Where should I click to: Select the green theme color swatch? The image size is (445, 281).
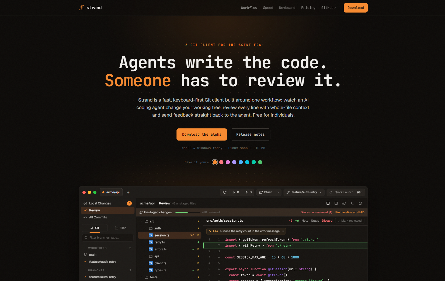tap(260, 162)
